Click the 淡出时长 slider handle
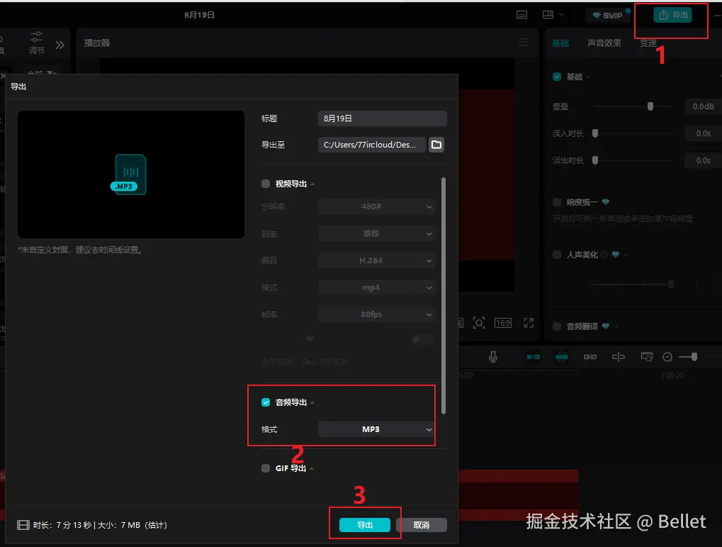The image size is (722, 547). click(x=595, y=160)
